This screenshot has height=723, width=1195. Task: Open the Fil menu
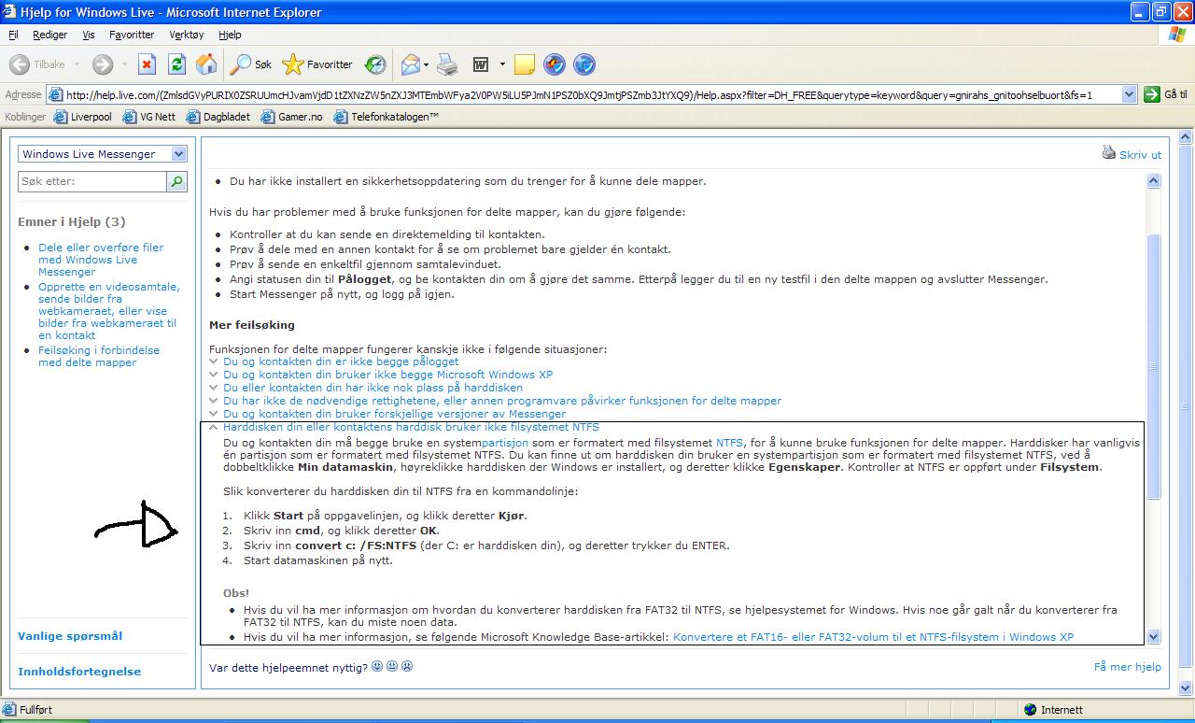pyautogui.click(x=13, y=35)
